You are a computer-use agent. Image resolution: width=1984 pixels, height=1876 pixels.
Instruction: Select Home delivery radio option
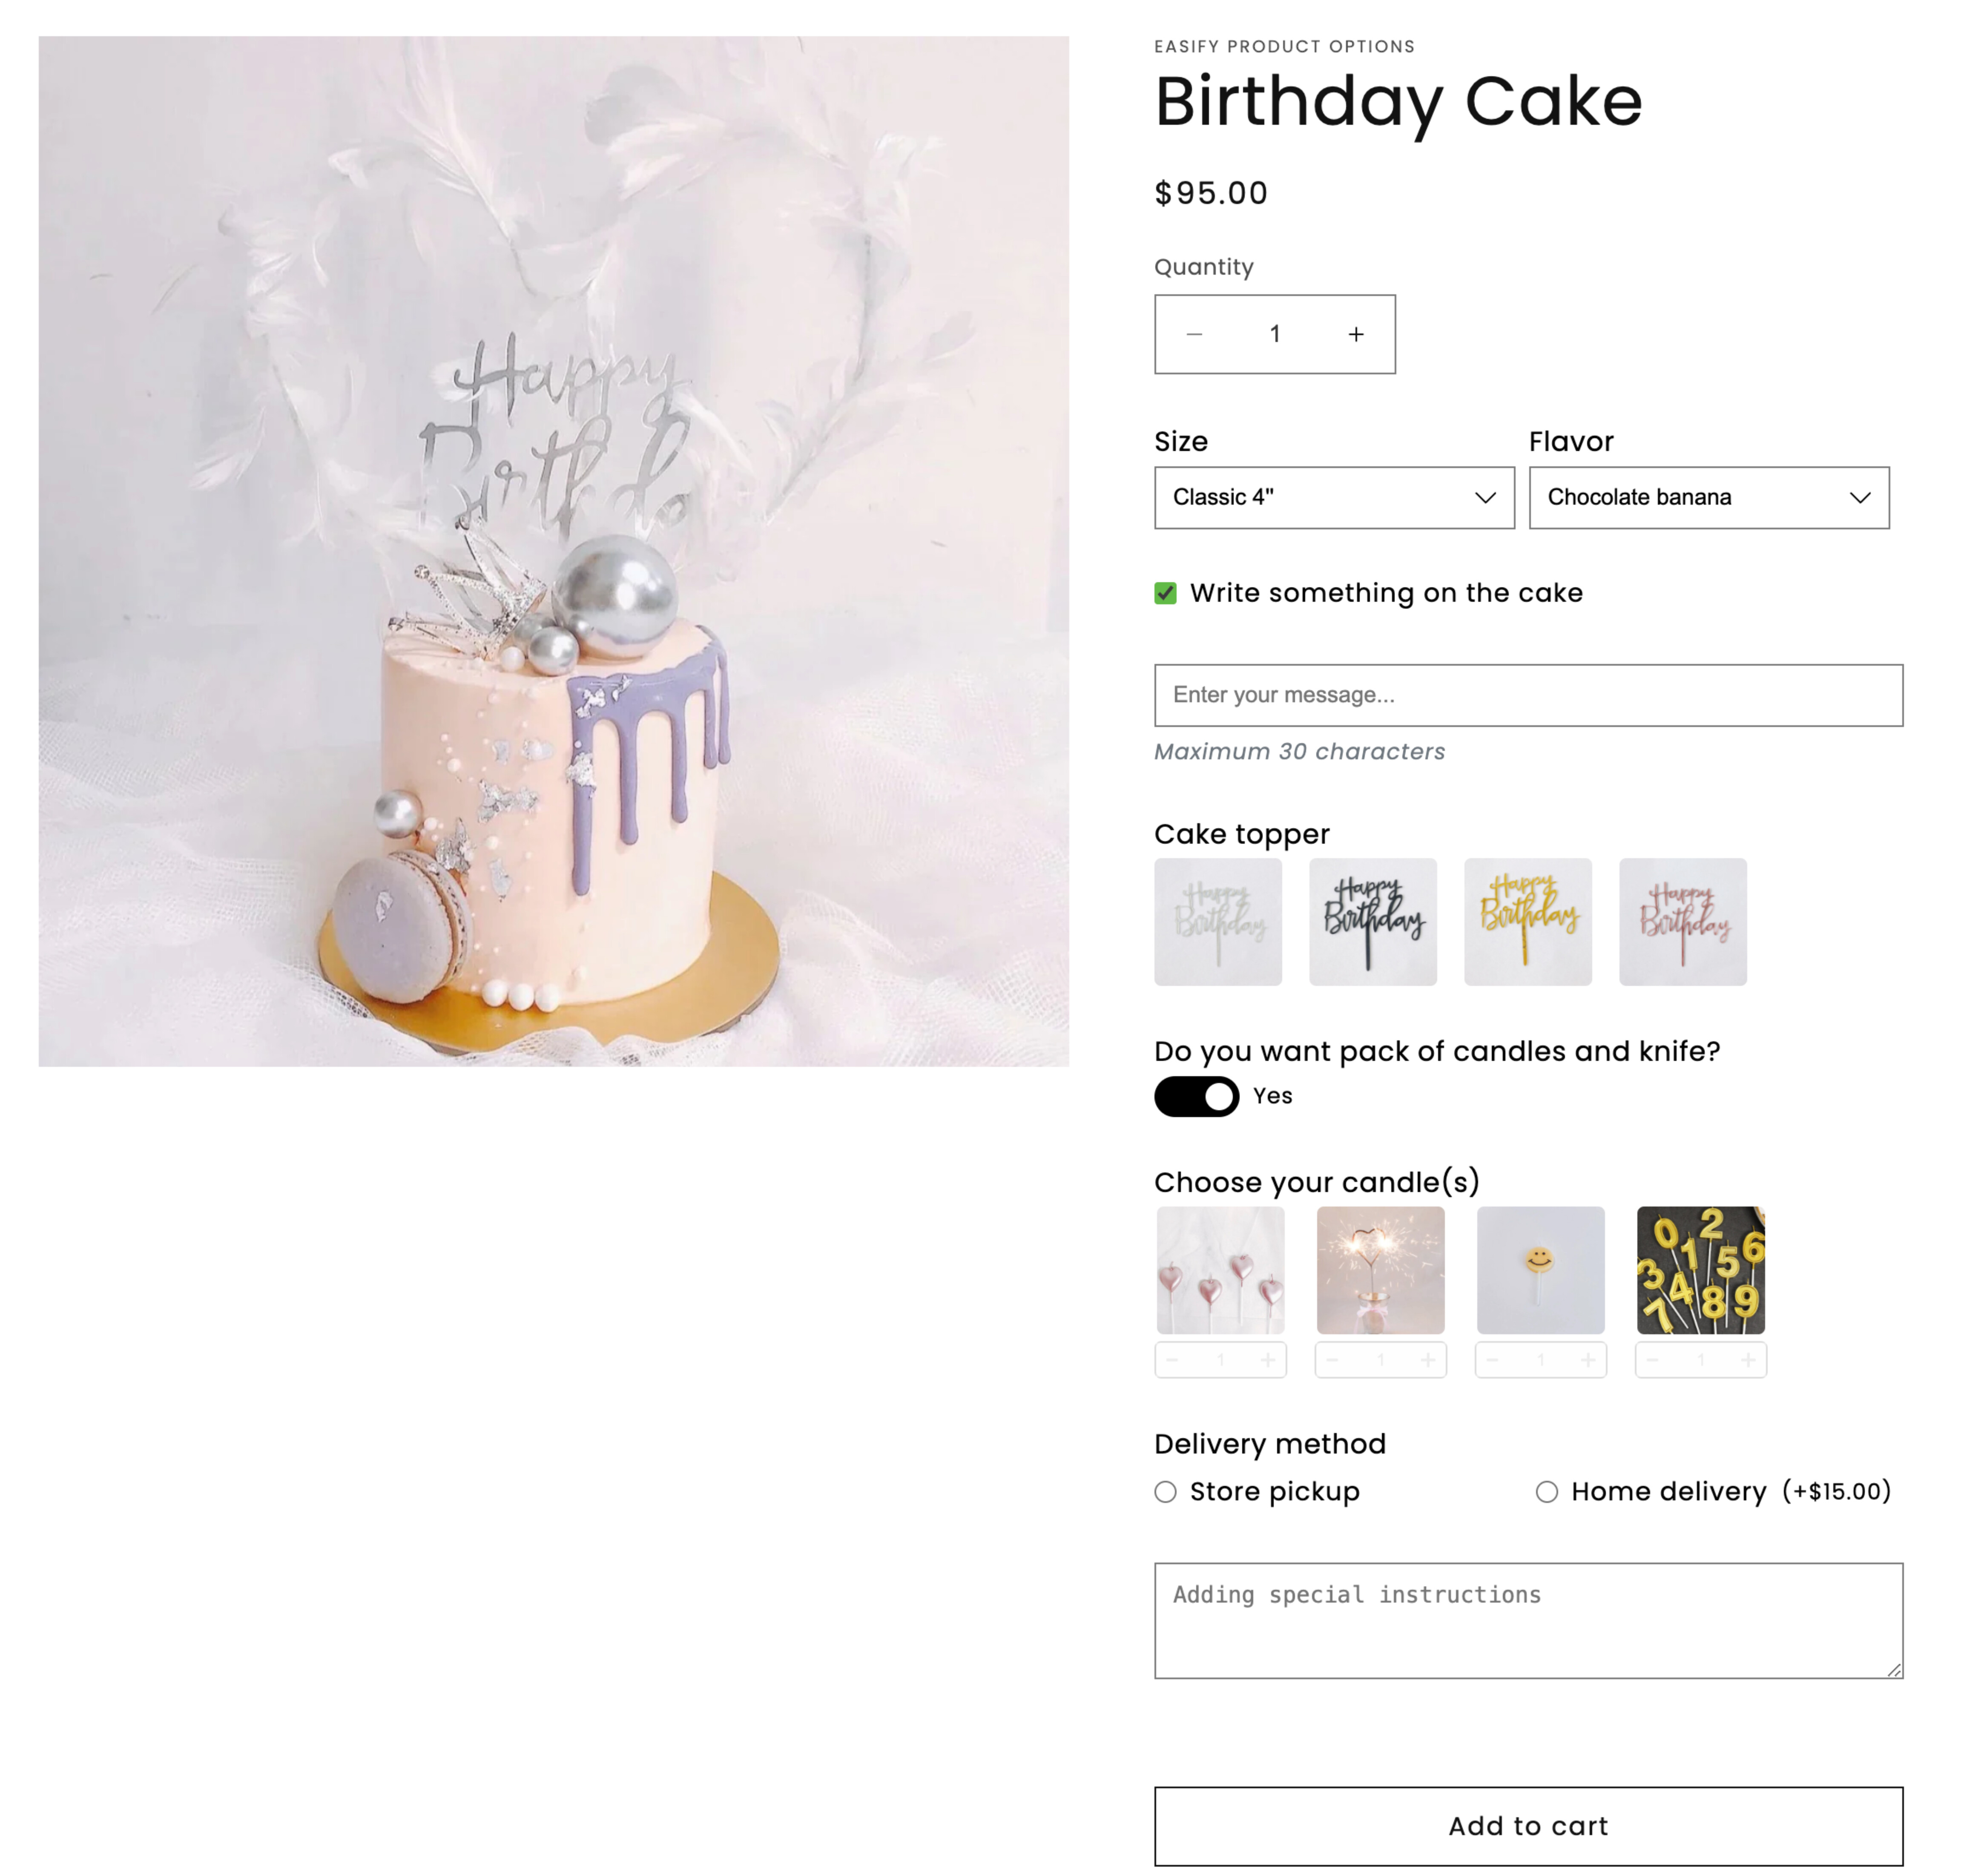(1546, 1492)
